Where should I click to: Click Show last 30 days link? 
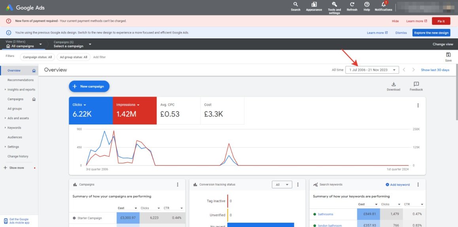(x=435, y=70)
